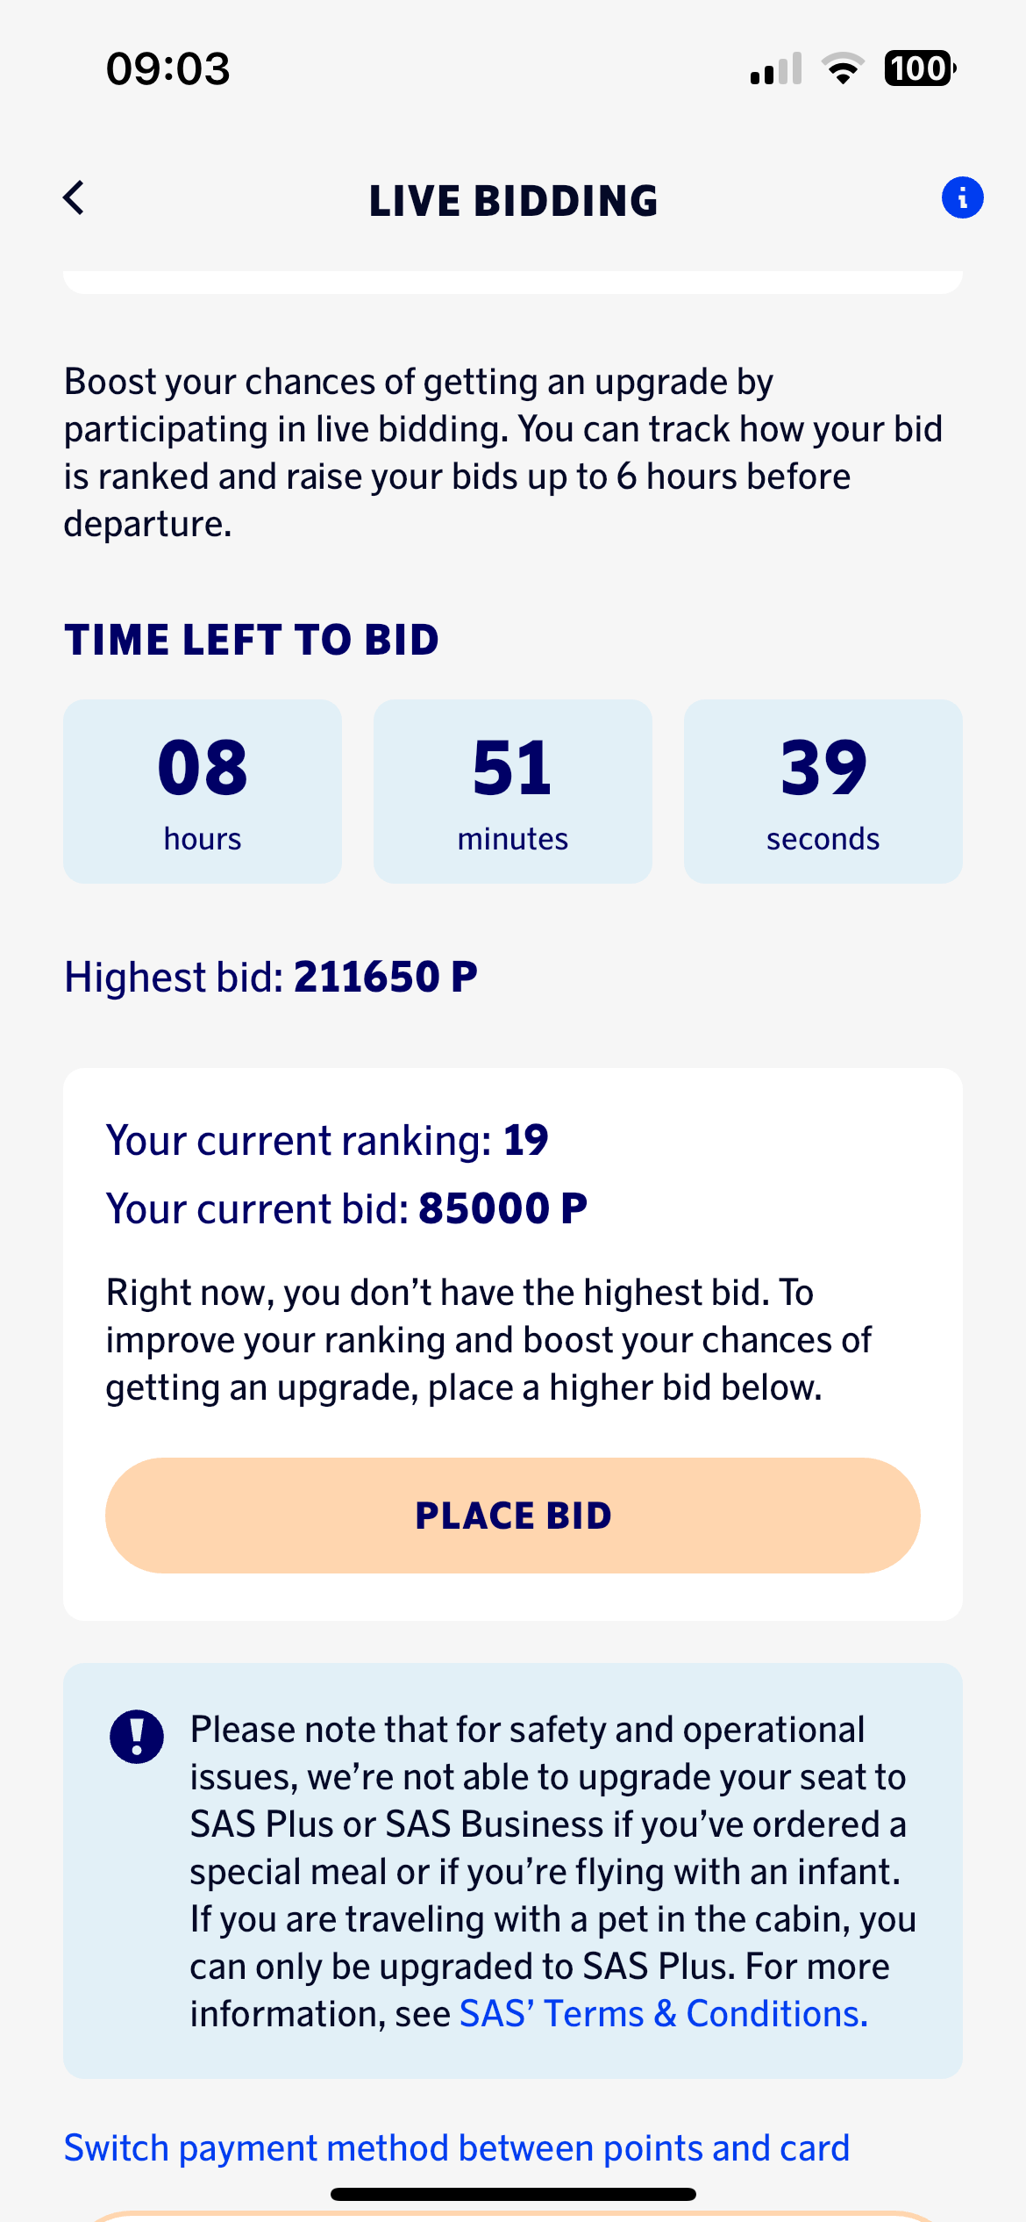Tap the battery indicator showing 100
This screenshot has width=1026, height=2222.
click(919, 68)
